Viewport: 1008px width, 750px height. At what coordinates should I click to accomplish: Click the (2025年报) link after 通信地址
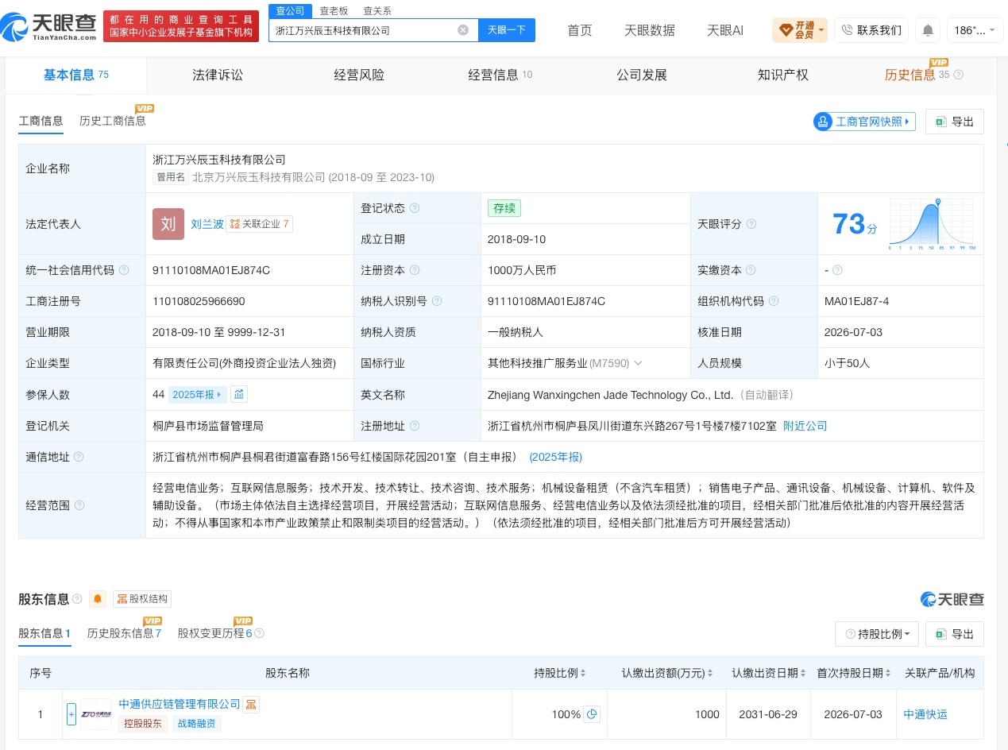(x=556, y=457)
